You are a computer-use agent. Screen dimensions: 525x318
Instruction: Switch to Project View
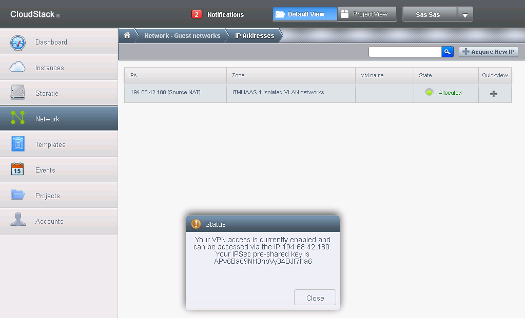(366, 14)
